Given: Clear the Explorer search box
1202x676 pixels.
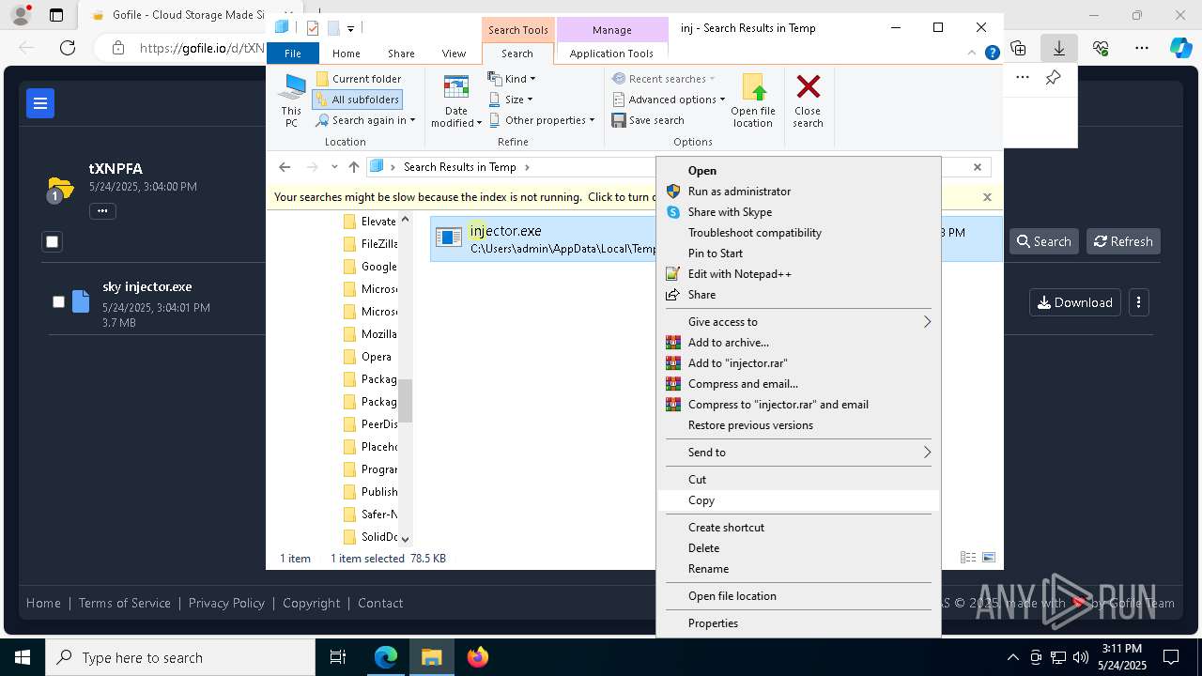Looking at the screenshot, I should coord(978,167).
